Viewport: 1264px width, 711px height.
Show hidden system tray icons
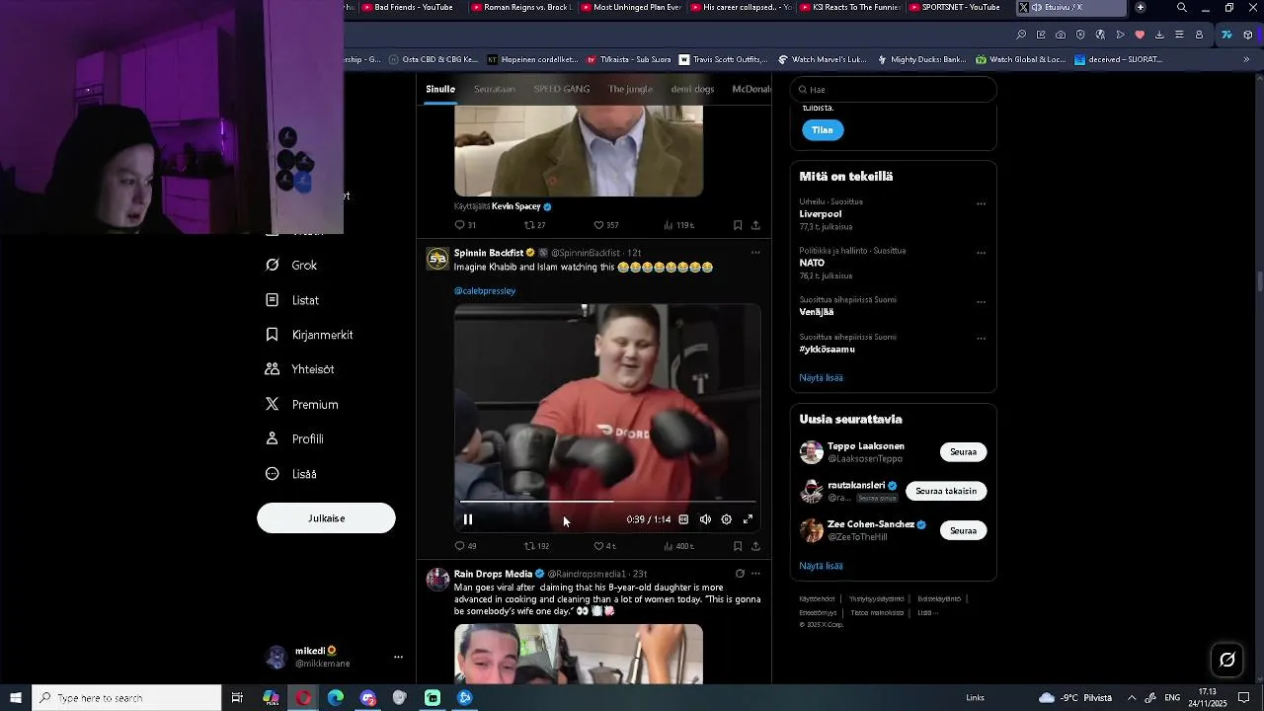pos(1132,698)
